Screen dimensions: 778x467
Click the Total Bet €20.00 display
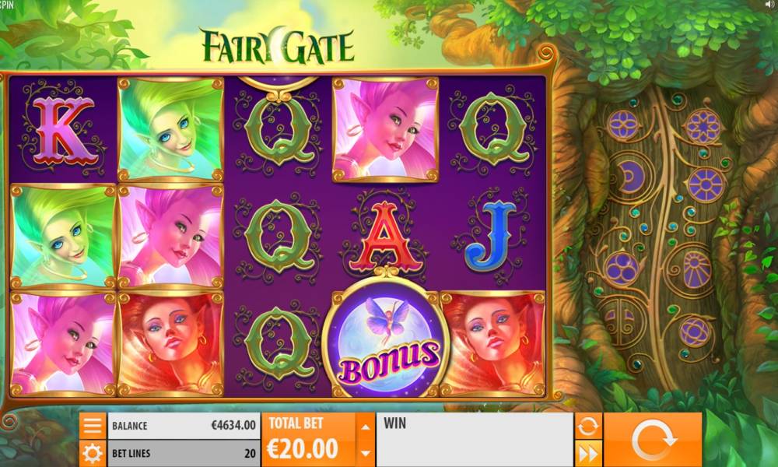point(309,440)
